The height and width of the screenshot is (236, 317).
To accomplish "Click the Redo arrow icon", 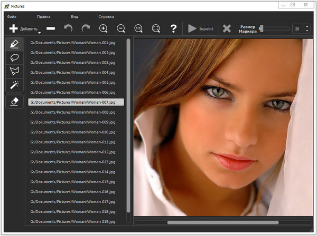I will tap(86, 28).
